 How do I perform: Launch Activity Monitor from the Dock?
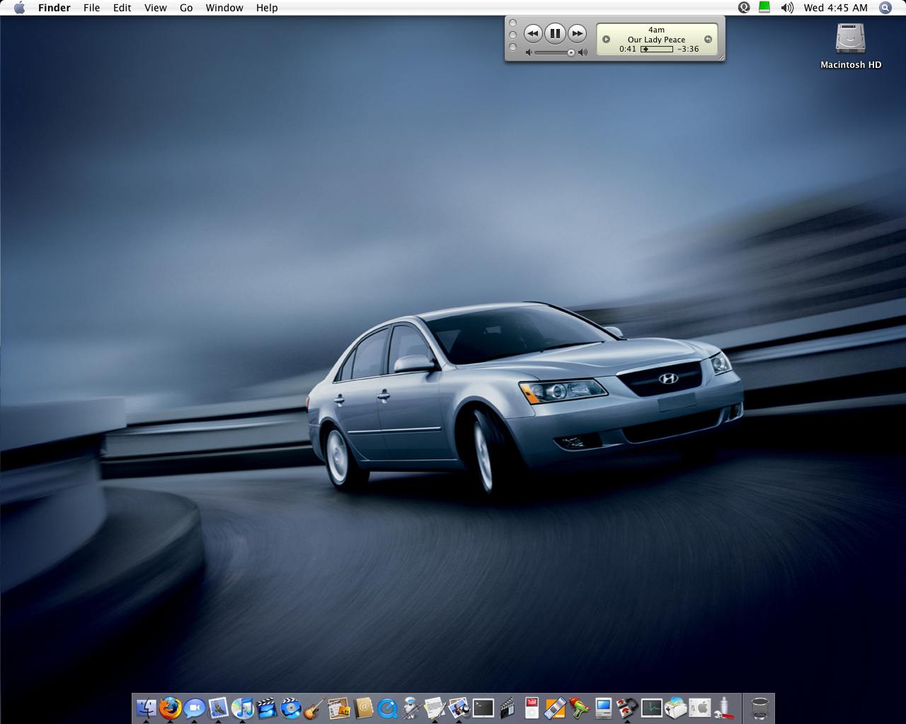tap(652, 708)
